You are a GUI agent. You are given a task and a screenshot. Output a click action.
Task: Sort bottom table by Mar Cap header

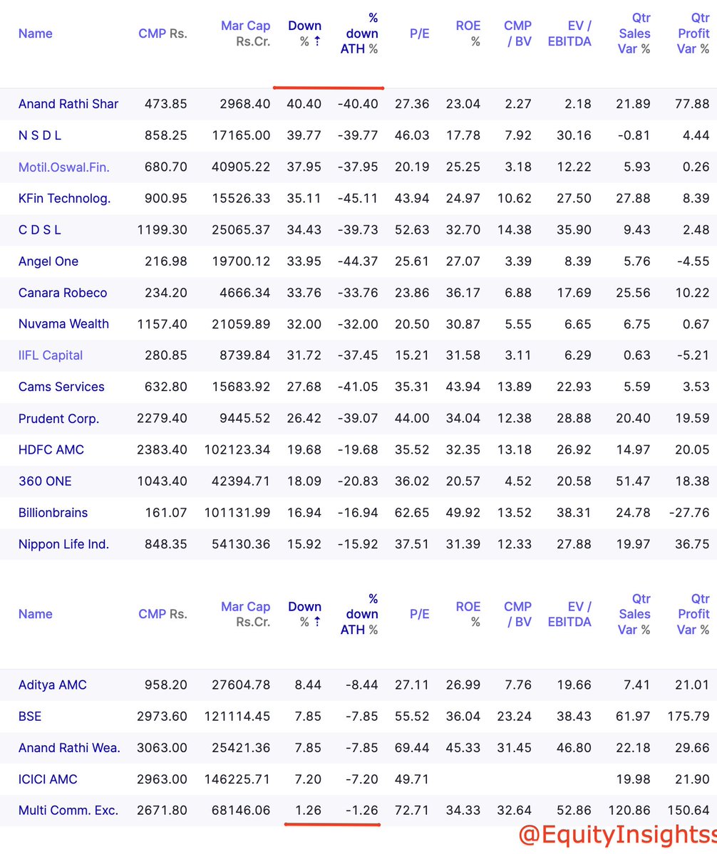tap(245, 615)
